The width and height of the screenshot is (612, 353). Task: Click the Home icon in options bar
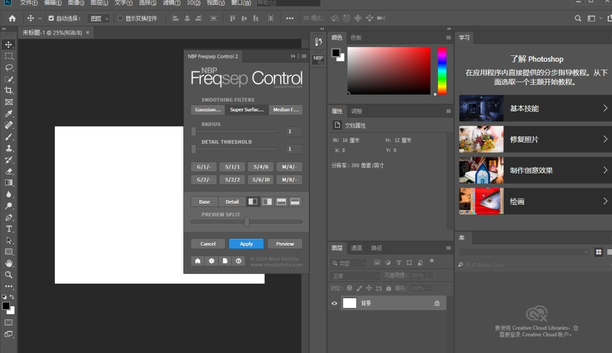pos(12,18)
